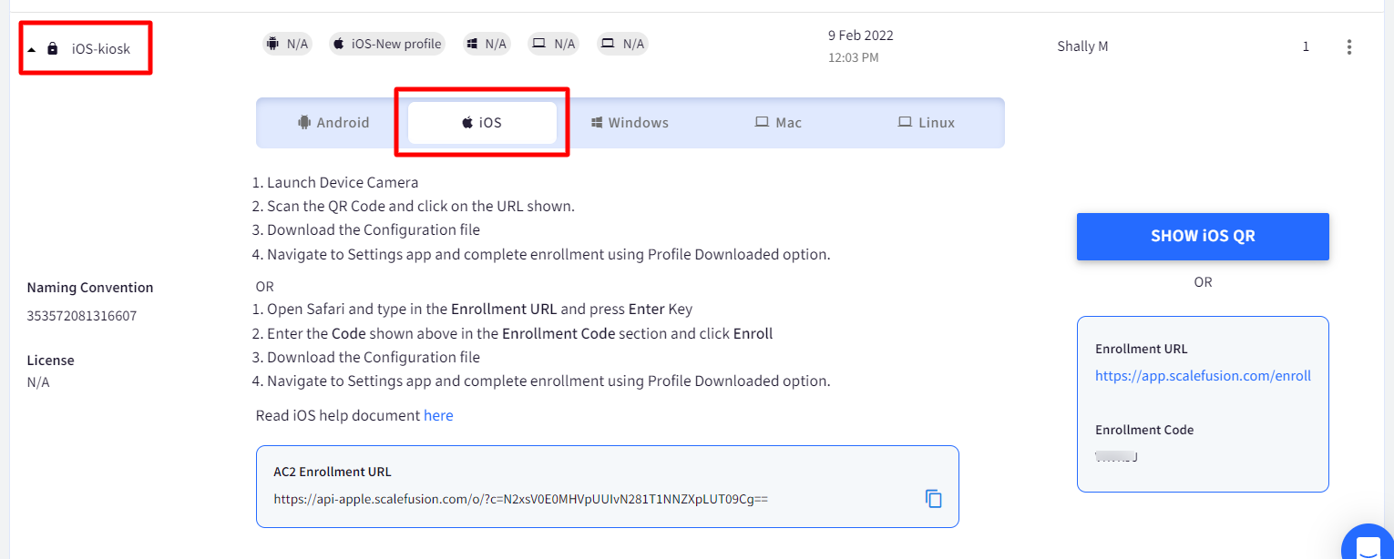1394x559 pixels.
Task: Select the AC2 Enrollment URL text
Action: [x=521, y=499]
